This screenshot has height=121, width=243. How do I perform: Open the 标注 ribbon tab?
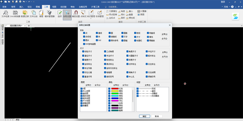coord(29,7)
